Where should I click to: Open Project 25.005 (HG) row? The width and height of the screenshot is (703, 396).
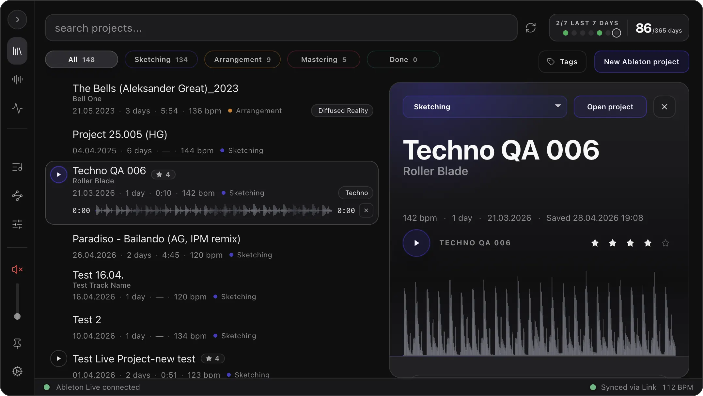pyautogui.click(x=211, y=142)
